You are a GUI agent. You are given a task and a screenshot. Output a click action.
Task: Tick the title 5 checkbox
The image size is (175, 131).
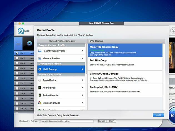[17, 73]
